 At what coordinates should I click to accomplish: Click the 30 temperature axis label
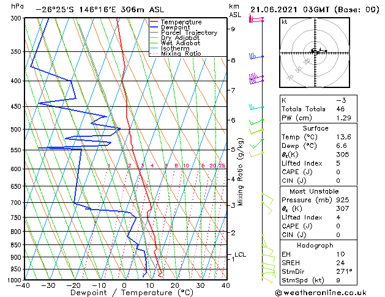[200, 285]
